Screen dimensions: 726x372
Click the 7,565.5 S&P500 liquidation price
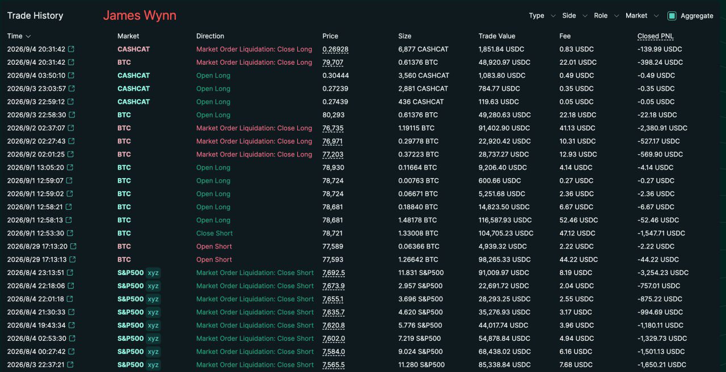tap(334, 365)
